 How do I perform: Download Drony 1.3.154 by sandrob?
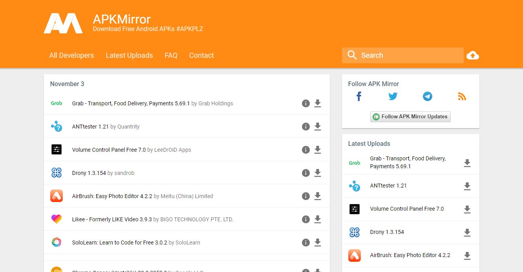318,173
